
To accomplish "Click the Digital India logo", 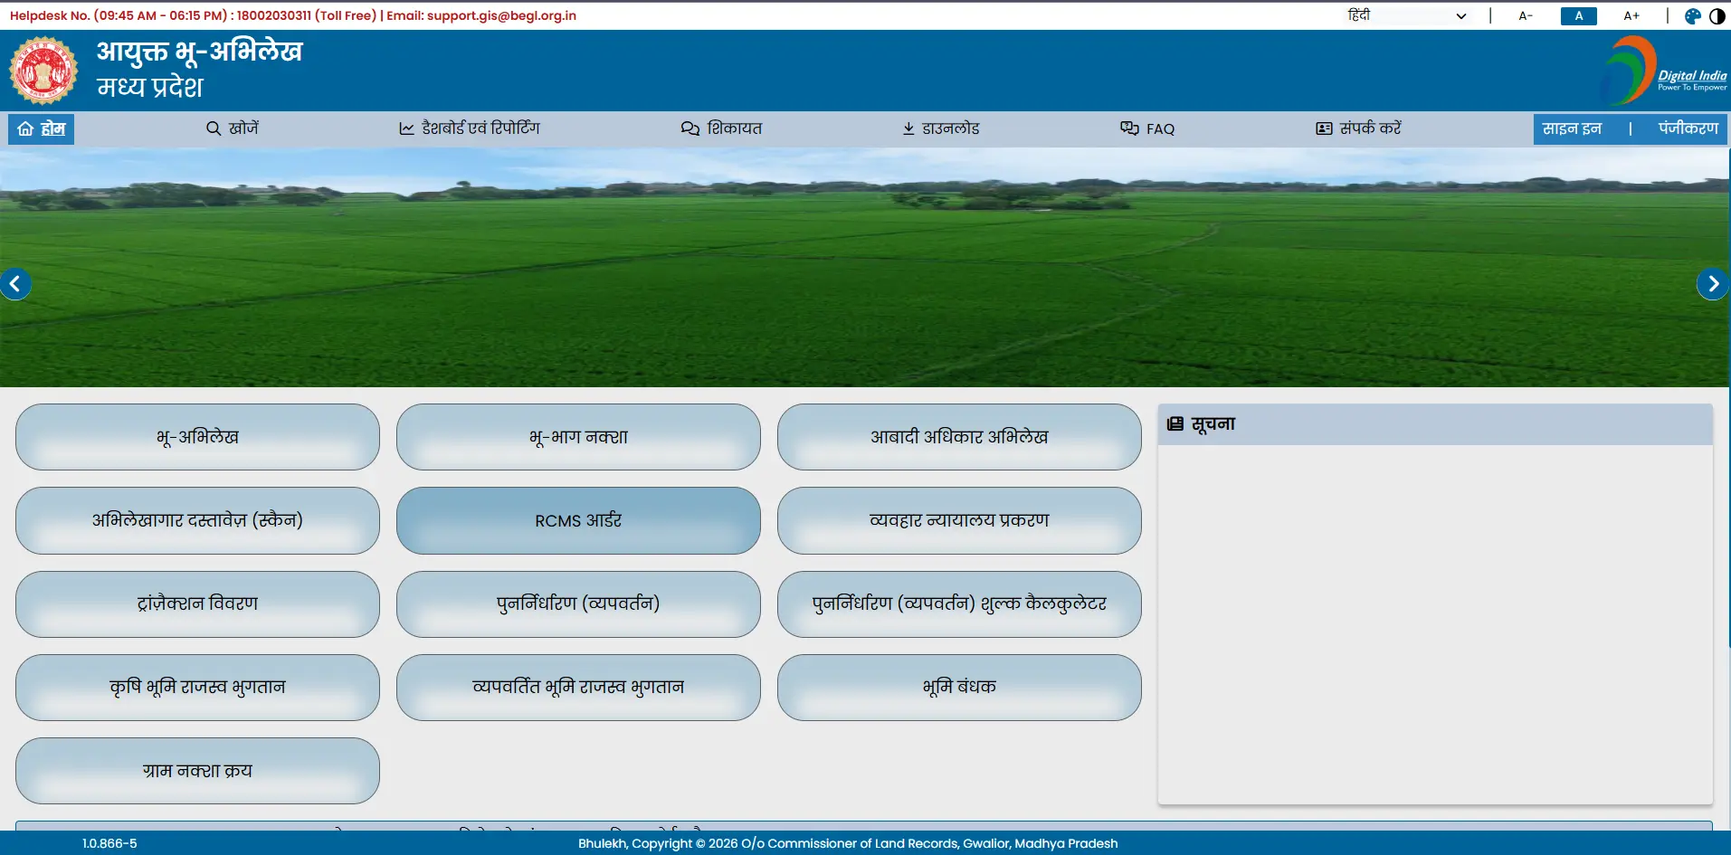I will coord(1664,71).
